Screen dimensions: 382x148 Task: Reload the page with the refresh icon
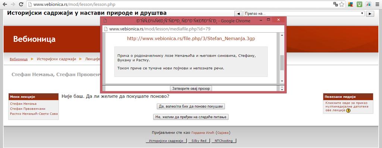click(21, 4)
